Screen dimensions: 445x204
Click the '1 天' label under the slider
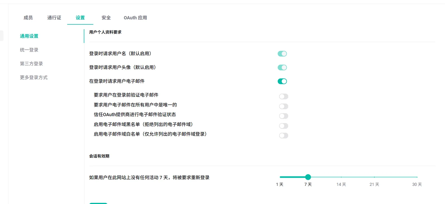tap(280, 184)
